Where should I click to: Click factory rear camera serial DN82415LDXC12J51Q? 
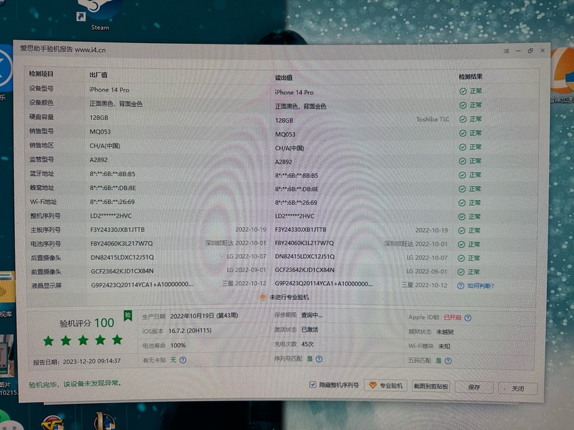tap(122, 257)
